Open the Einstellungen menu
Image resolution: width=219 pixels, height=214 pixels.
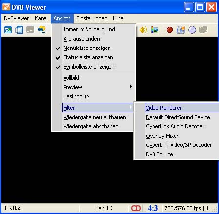(x=92, y=18)
